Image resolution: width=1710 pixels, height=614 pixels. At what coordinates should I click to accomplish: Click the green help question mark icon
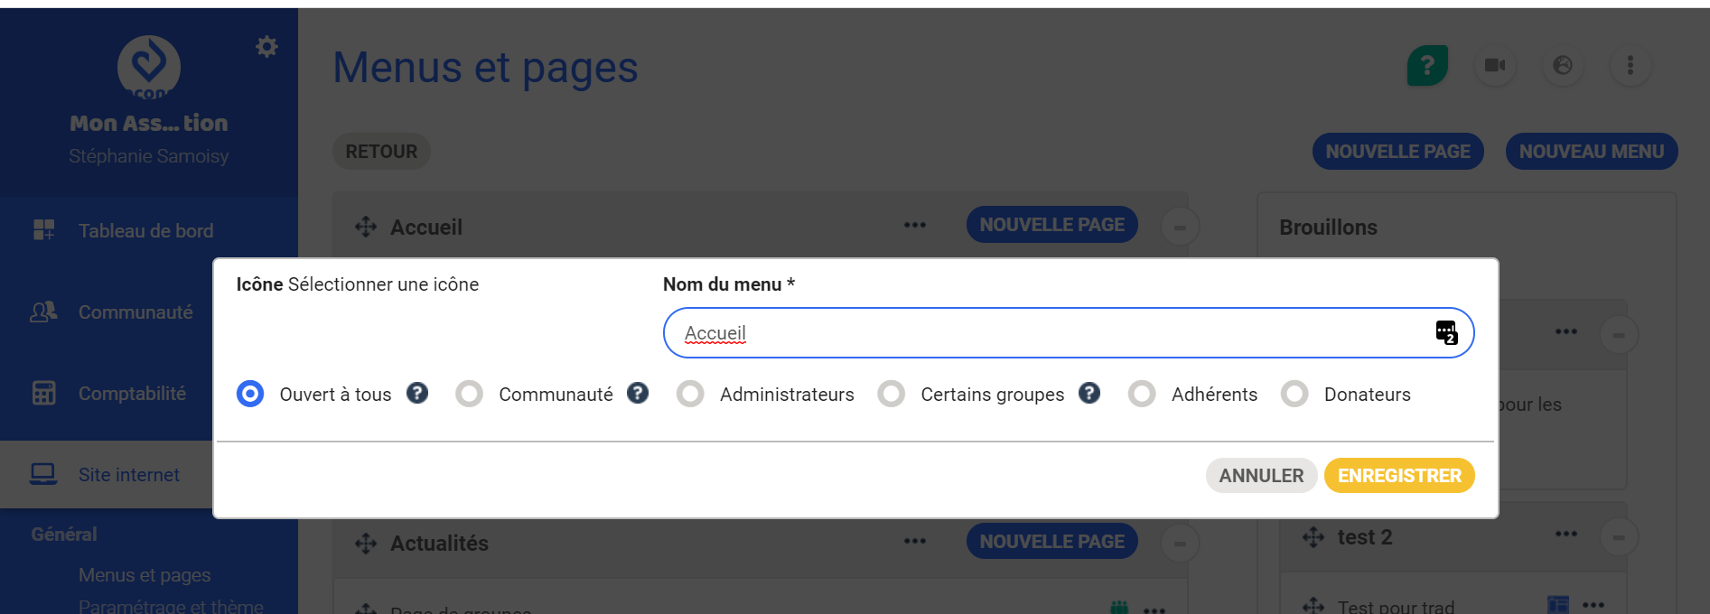point(1427,65)
